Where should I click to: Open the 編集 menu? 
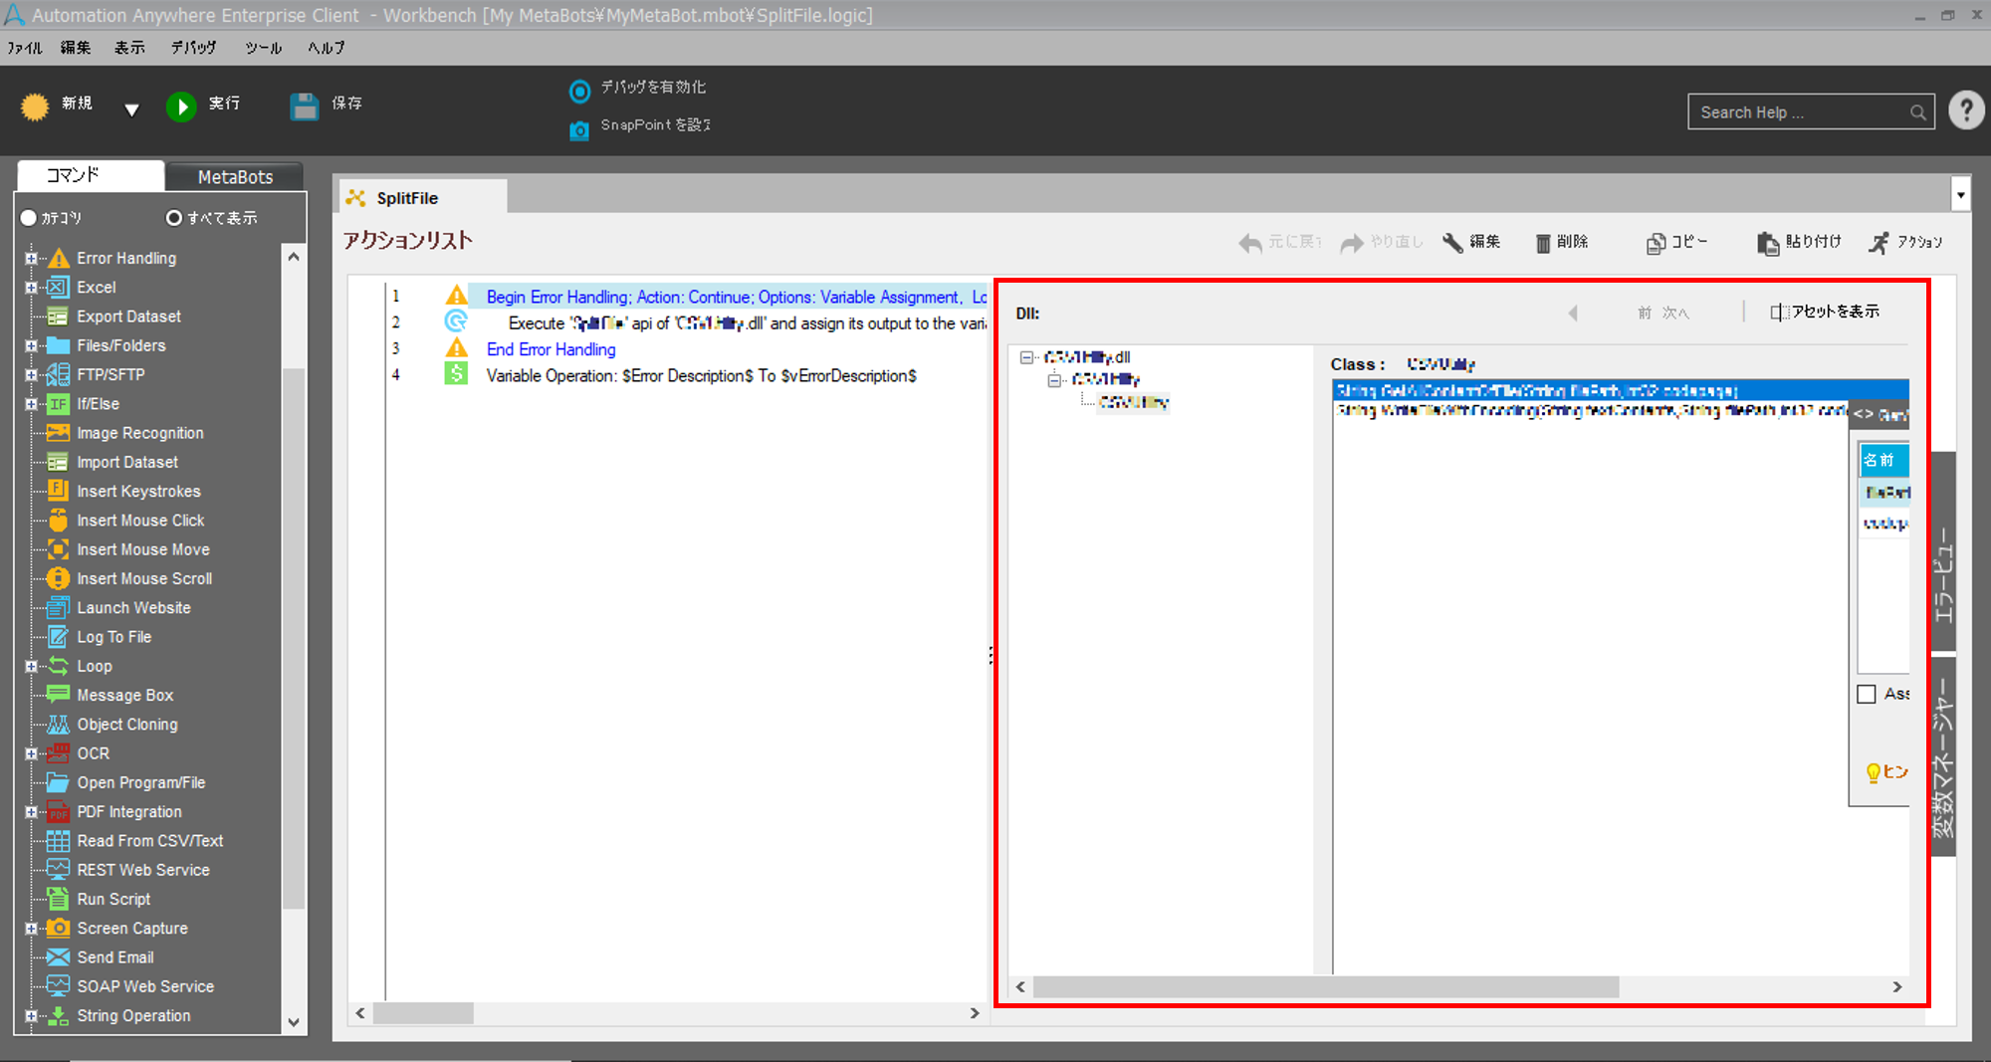click(x=75, y=48)
